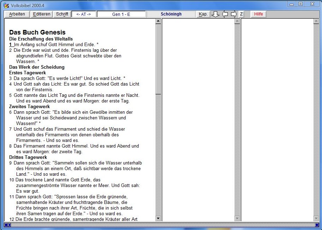Close the Volksbibel window

pos(312,4)
